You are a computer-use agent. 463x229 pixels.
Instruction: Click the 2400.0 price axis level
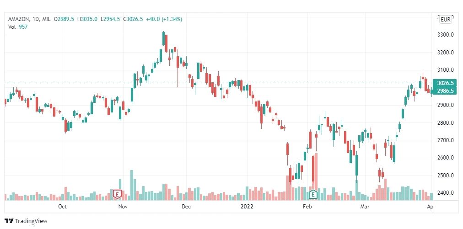445,193
